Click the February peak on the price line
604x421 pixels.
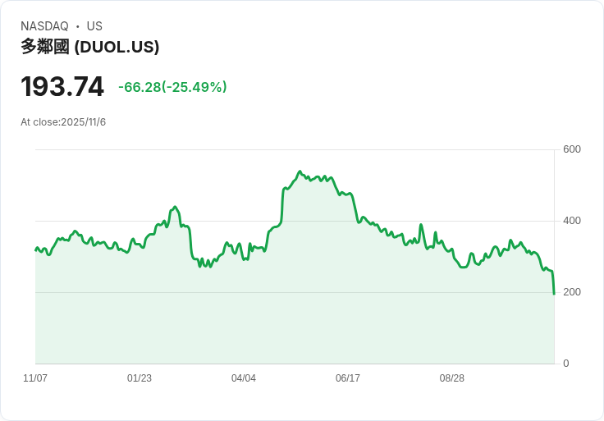tap(176, 207)
